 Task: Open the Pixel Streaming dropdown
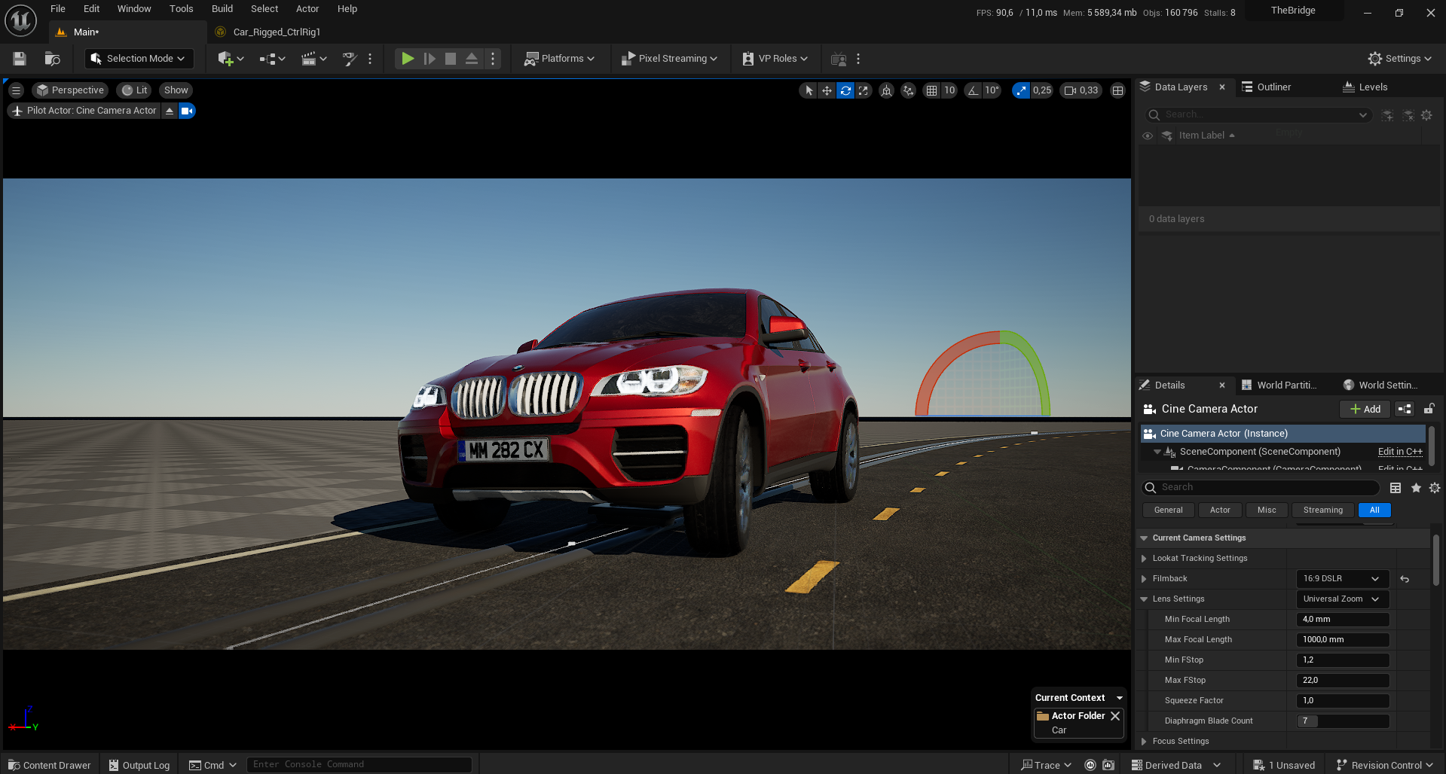(x=669, y=59)
